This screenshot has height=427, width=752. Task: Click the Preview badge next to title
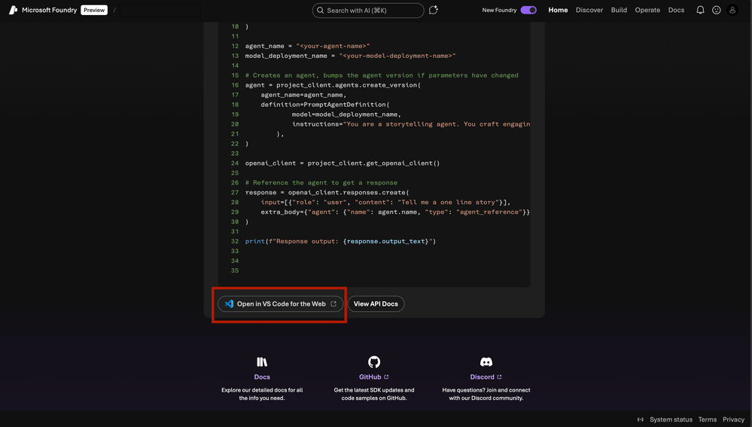point(94,10)
